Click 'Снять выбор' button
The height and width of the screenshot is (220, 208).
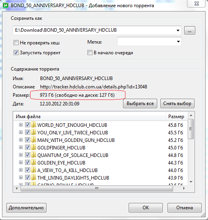pyautogui.click(x=177, y=103)
